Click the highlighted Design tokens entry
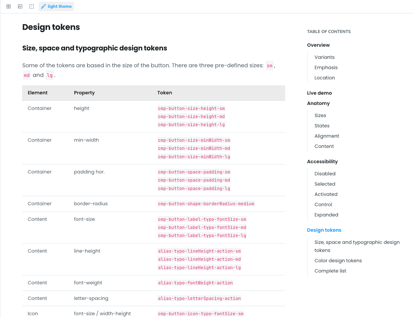The image size is (414, 318). tap(324, 230)
